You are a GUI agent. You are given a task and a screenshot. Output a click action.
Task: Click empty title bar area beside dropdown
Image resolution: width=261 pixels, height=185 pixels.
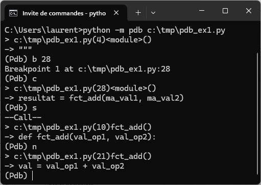pyautogui.click(x=175, y=11)
